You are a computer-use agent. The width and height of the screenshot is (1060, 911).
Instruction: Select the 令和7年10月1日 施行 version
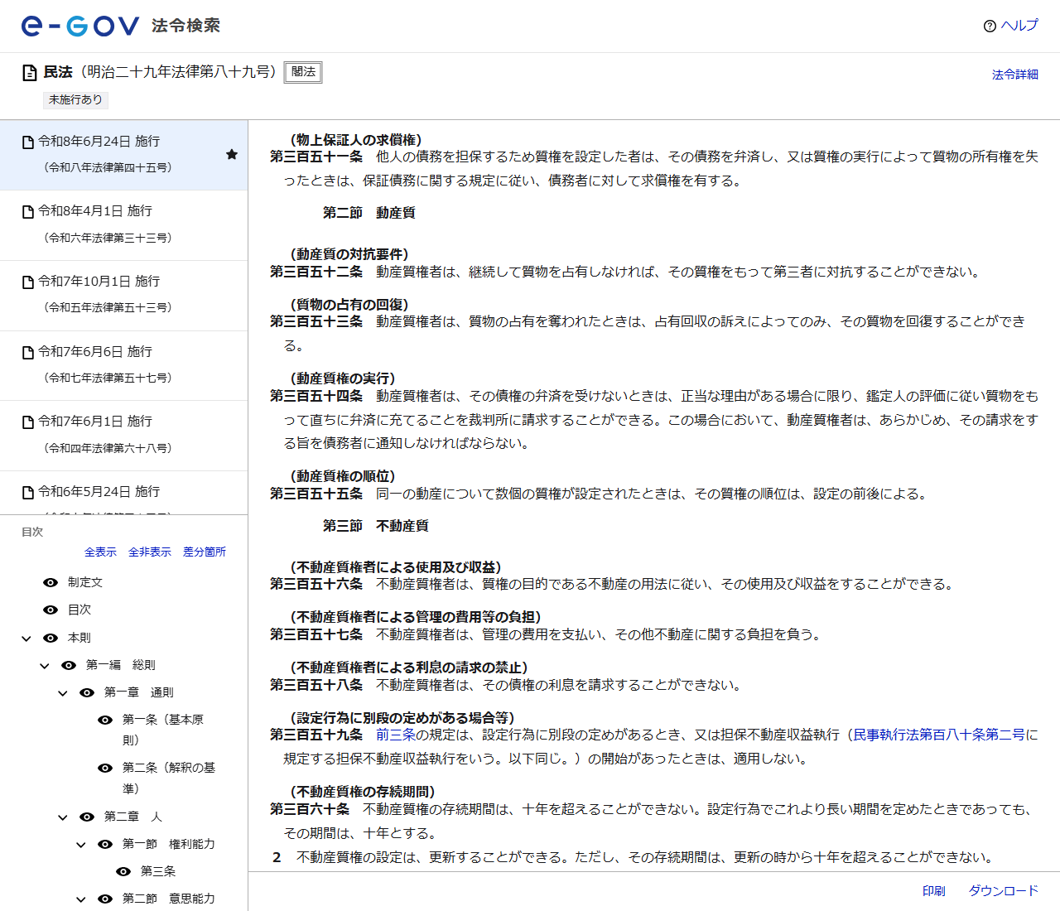[123, 296]
